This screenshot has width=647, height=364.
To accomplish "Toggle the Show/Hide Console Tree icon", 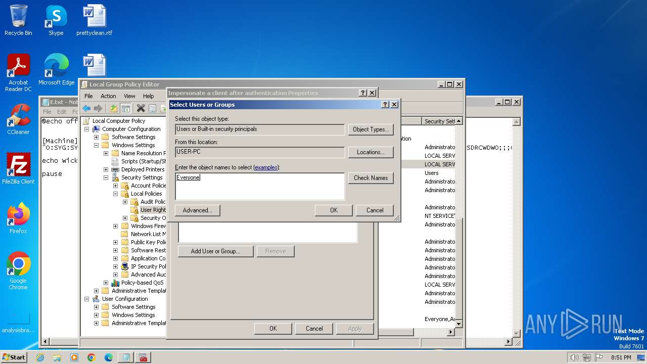I will click(126, 108).
